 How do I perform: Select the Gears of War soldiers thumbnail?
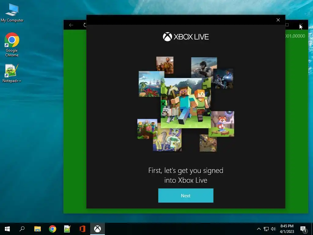coord(223,79)
